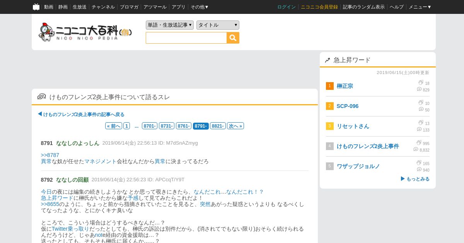Open the タイトル search type dropdown

coord(218,25)
